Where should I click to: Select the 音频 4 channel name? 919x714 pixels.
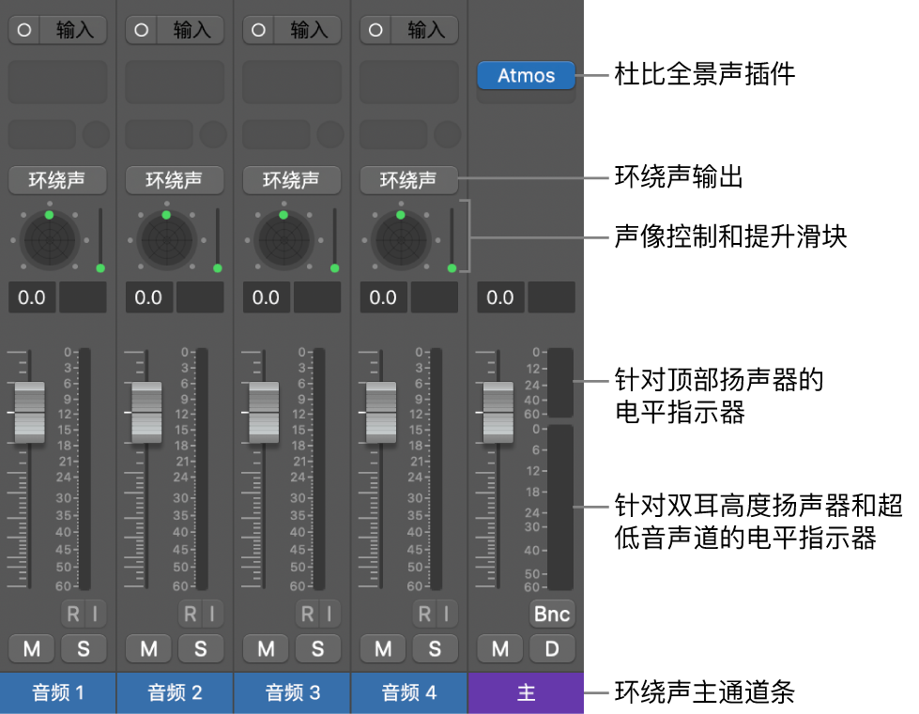coord(408,693)
